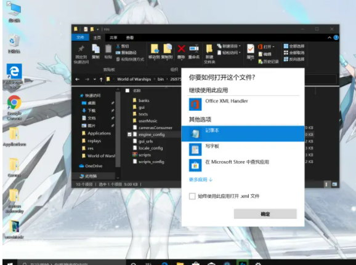Viewport: 356px width, 265px height.
Task: Click 'World of Warships' in address path
Action: pos(134,79)
